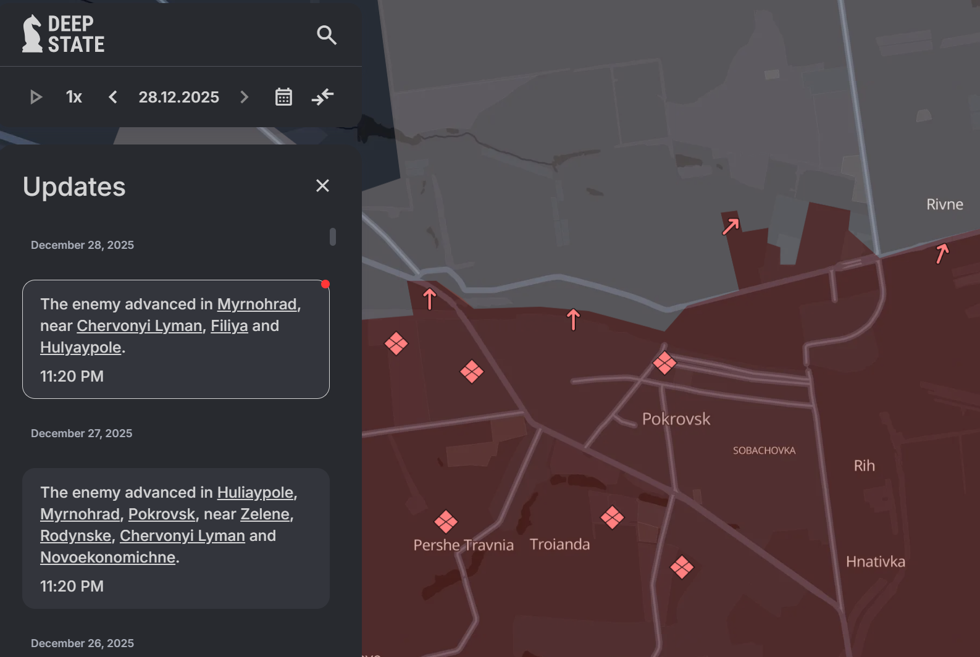Click the 28.12.2025 date display
Viewport: 980px width, 657px height.
(178, 97)
